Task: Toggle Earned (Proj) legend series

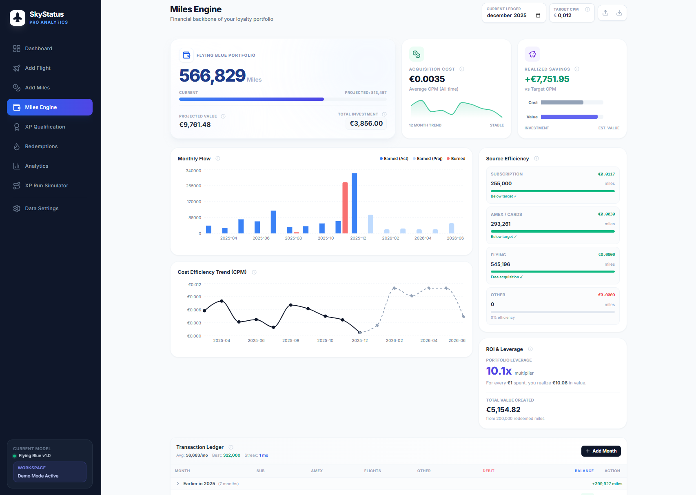Action: point(428,159)
